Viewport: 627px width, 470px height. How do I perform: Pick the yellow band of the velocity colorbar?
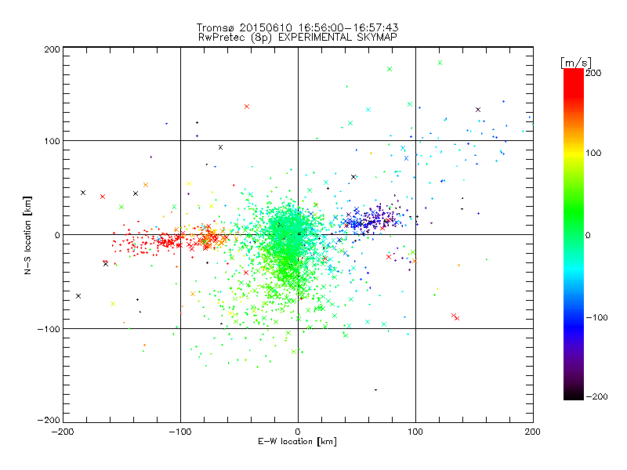pyautogui.click(x=574, y=155)
